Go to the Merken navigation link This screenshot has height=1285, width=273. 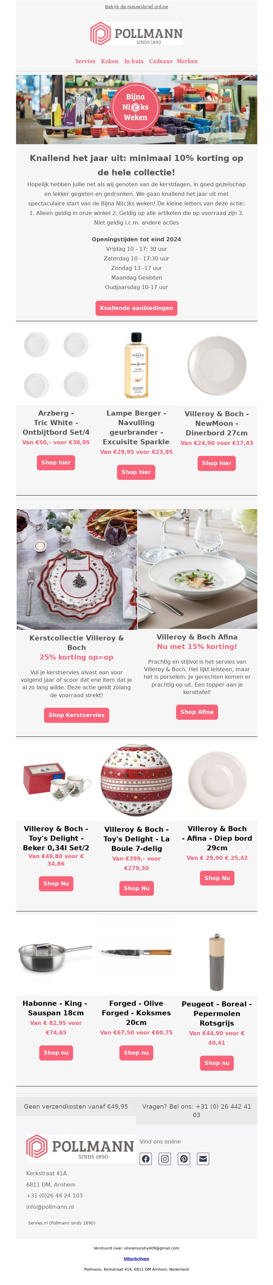tap(187, 62)
